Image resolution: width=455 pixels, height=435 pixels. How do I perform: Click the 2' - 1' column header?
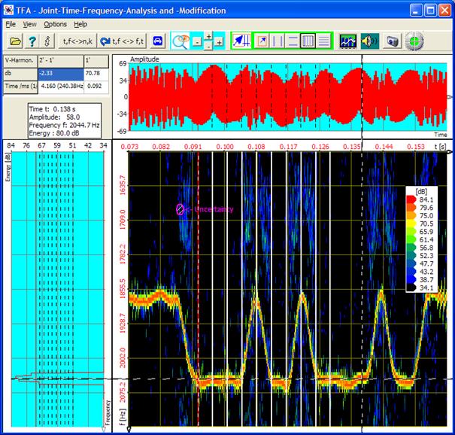pos(61,61)
